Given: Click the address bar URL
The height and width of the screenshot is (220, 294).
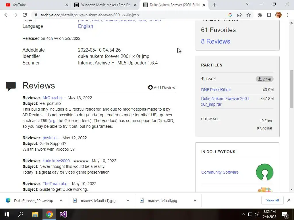Looking at the screenshot, I should coord(90,15).
